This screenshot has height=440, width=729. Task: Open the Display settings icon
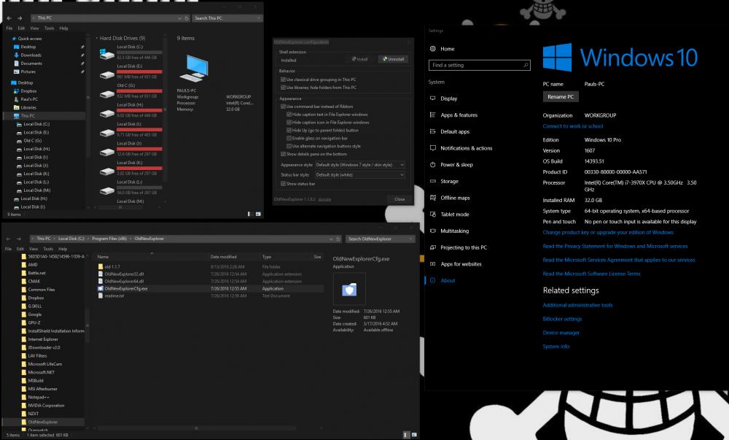[x=433, y=99]
